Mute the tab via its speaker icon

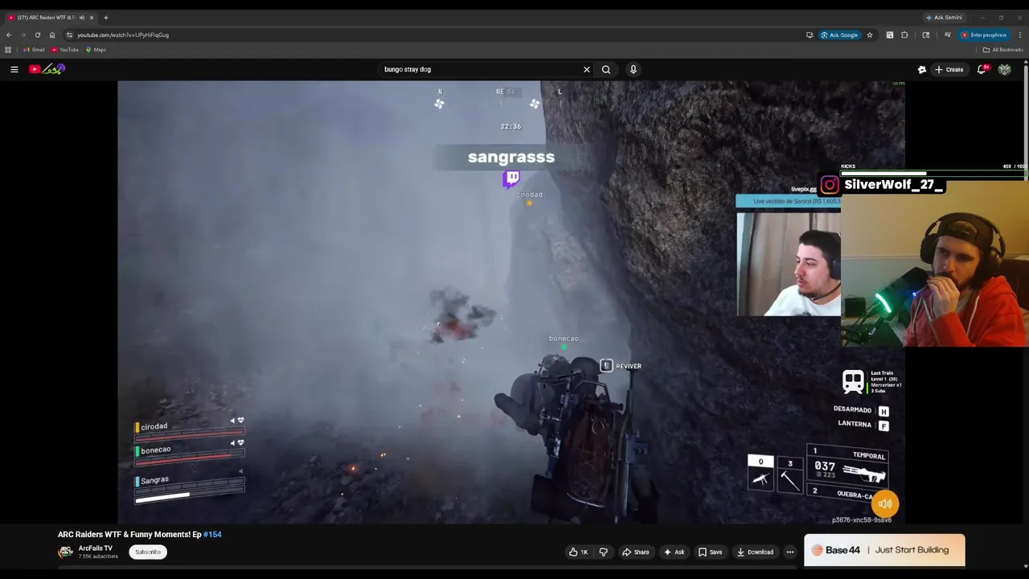pos(81,17)
